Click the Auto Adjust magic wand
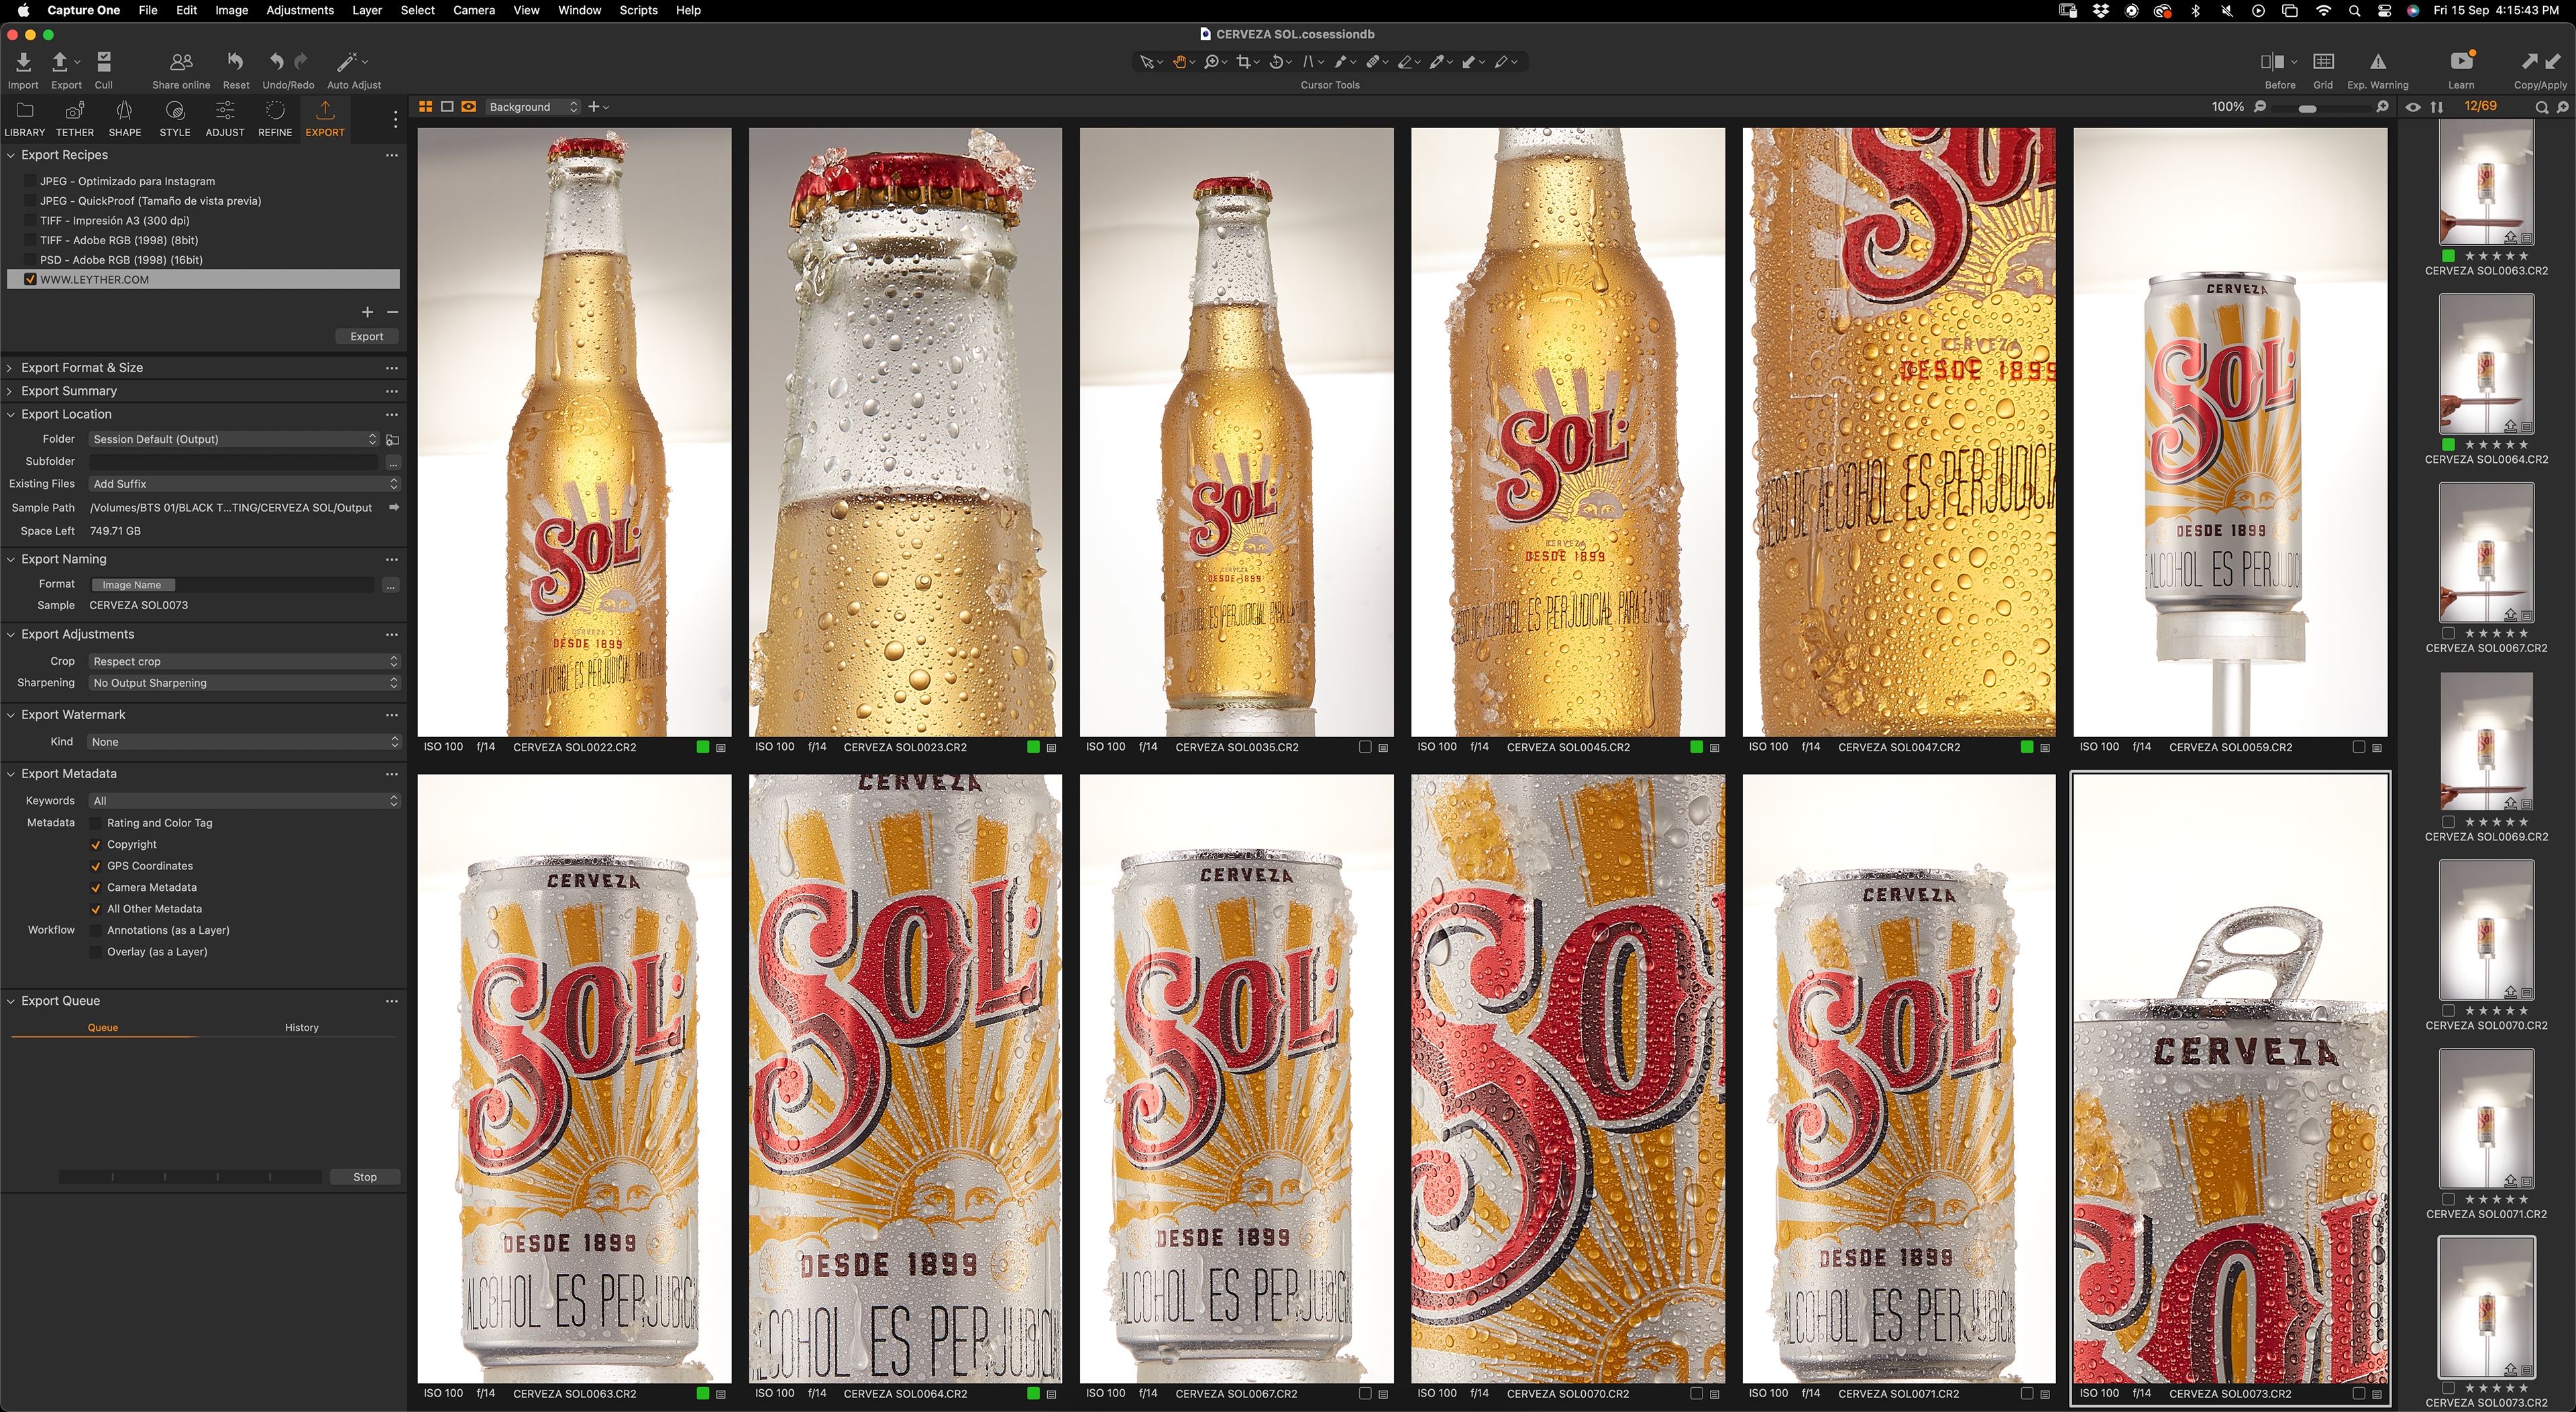The image size is (2576, 1412). [x=347, y=63]
